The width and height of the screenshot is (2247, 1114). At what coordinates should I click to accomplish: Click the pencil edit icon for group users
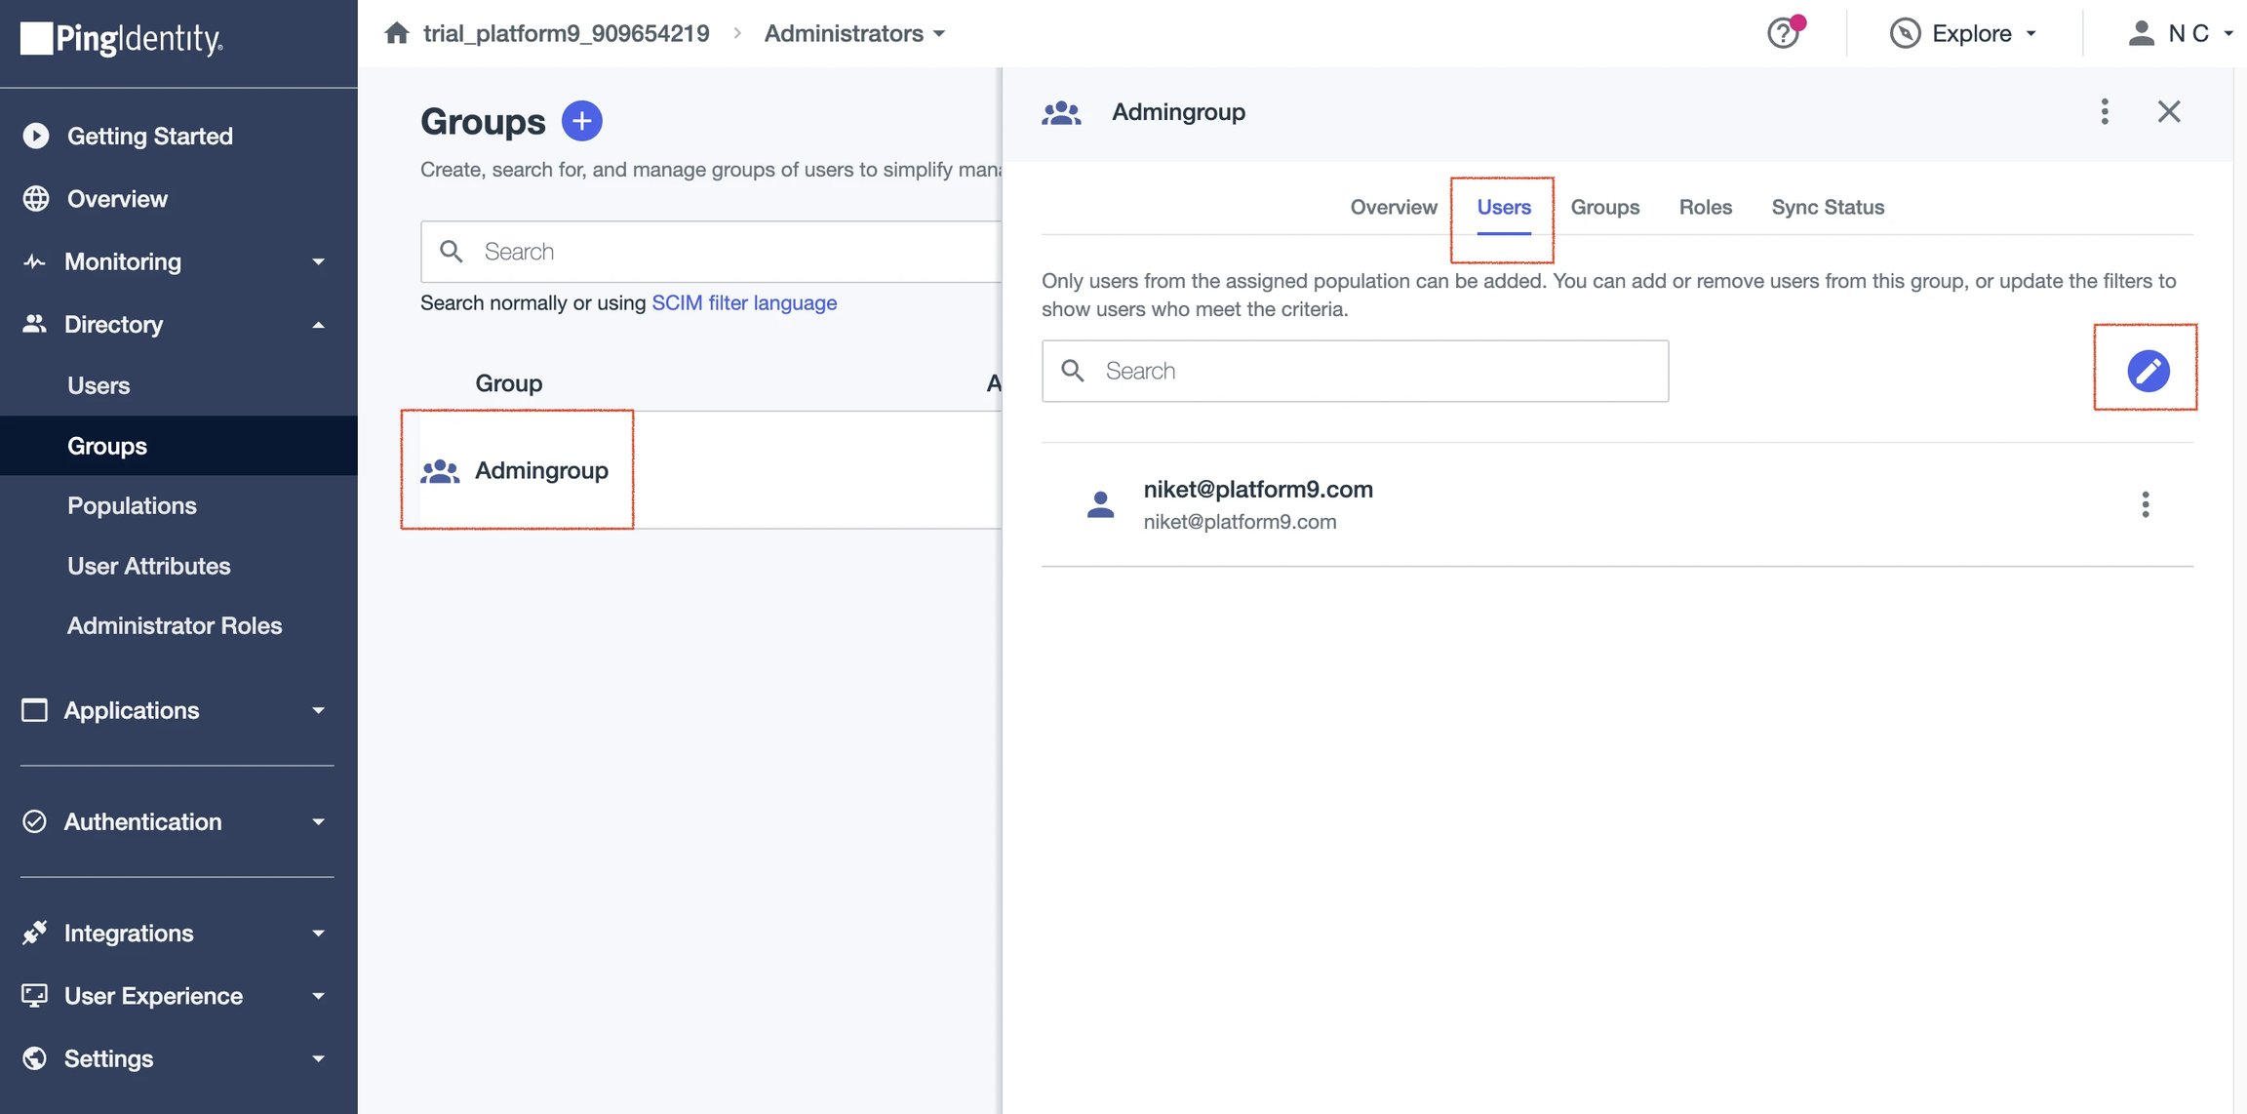(2148, 371)
